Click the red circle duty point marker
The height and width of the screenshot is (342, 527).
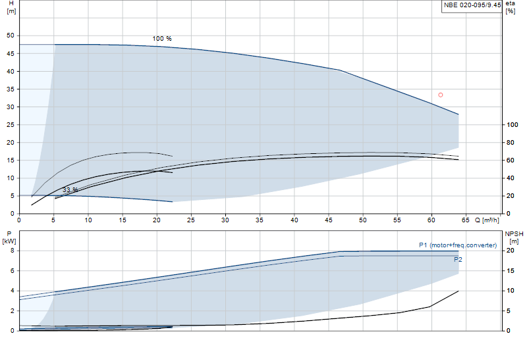[440, 95]
